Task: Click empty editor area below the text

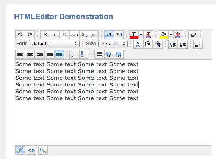Action: click(x=113, y=123)
